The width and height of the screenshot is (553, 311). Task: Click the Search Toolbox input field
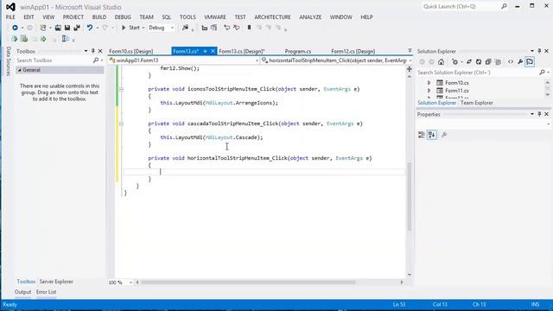tap(54, 60)
